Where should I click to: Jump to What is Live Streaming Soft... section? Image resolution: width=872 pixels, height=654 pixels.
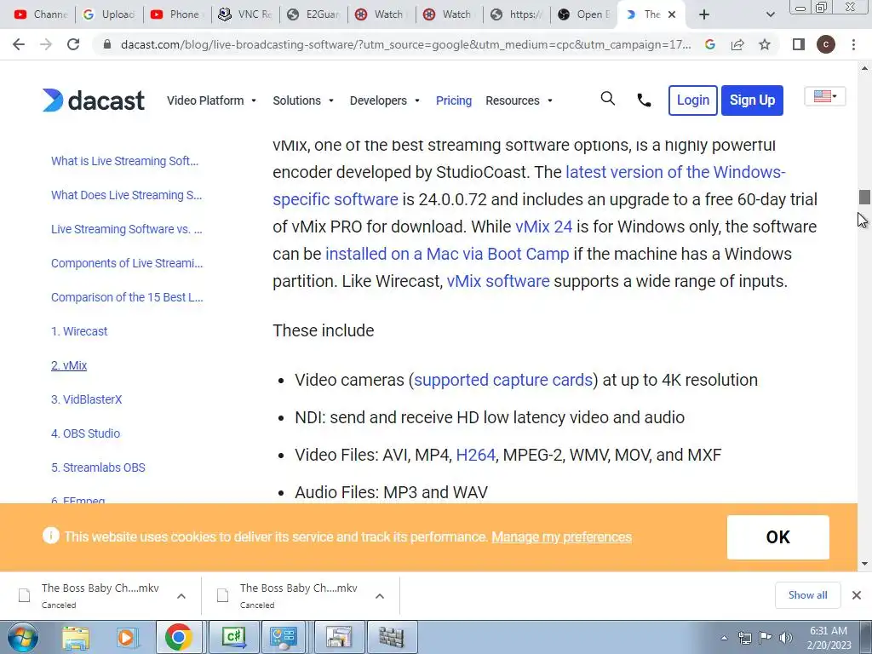click(124, 161)
